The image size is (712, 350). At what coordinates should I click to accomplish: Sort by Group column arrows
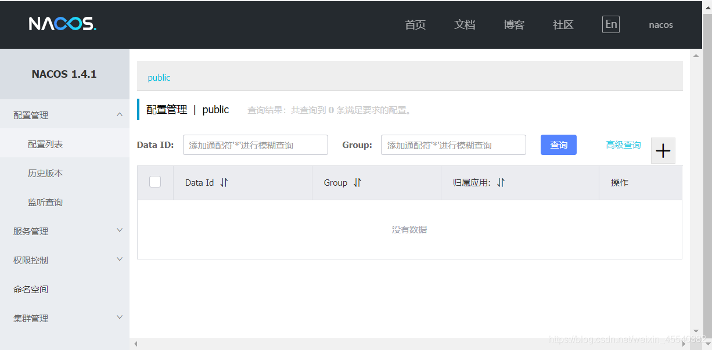point(357,182)
